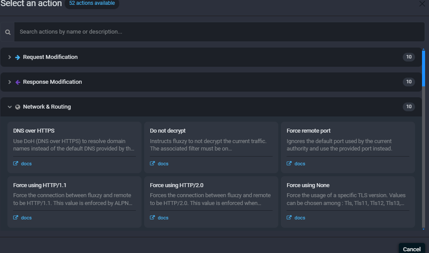Click the Response Modification count badge 10
The image size is (429, 253).
[409, 82]
